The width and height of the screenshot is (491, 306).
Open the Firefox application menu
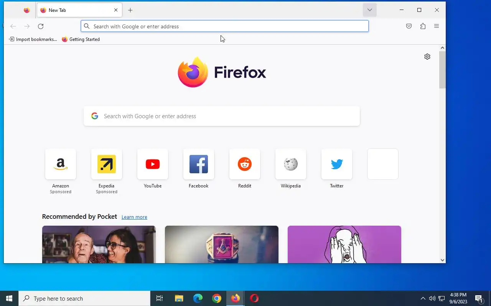[437, 26]
